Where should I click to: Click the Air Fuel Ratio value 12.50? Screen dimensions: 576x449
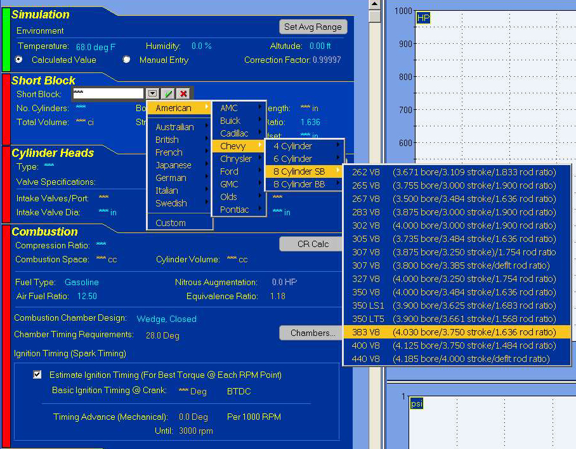point(87,296)
